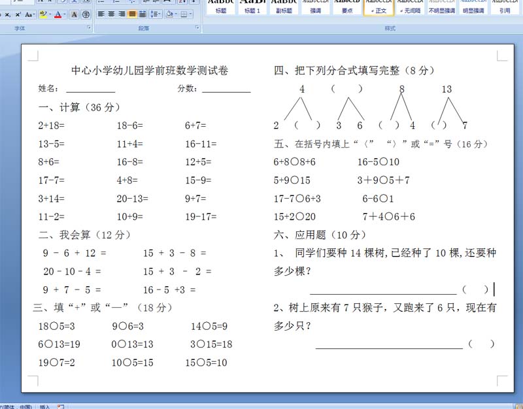Screen dimensions: 523x409
Task: Apply the 不明显强调 style
Action: click(x=442, y=7)
